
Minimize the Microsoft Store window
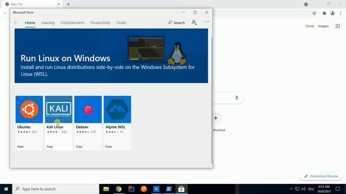[x=183, y=12]
